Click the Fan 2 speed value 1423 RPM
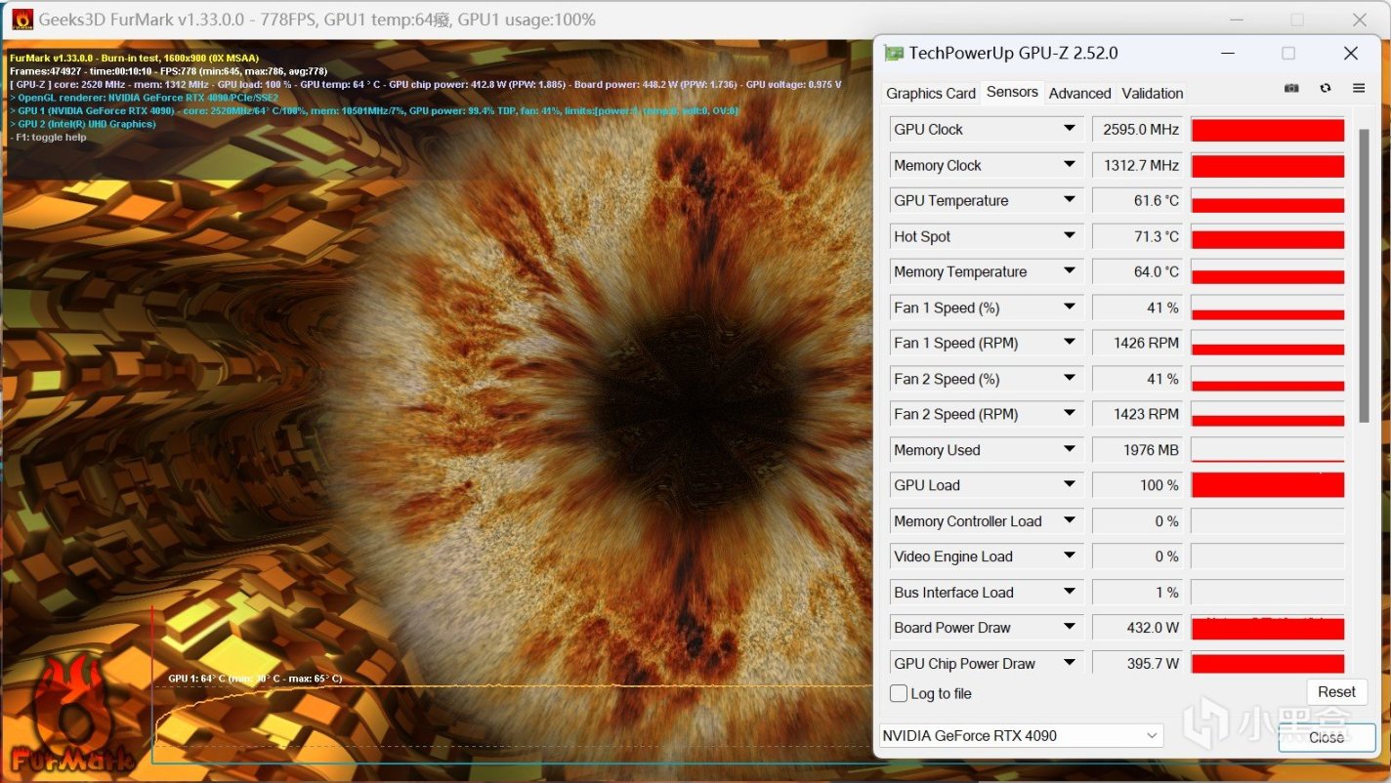Image resolution: width=1391 pixels, height=783 pixels. (x=1136, y=414)
